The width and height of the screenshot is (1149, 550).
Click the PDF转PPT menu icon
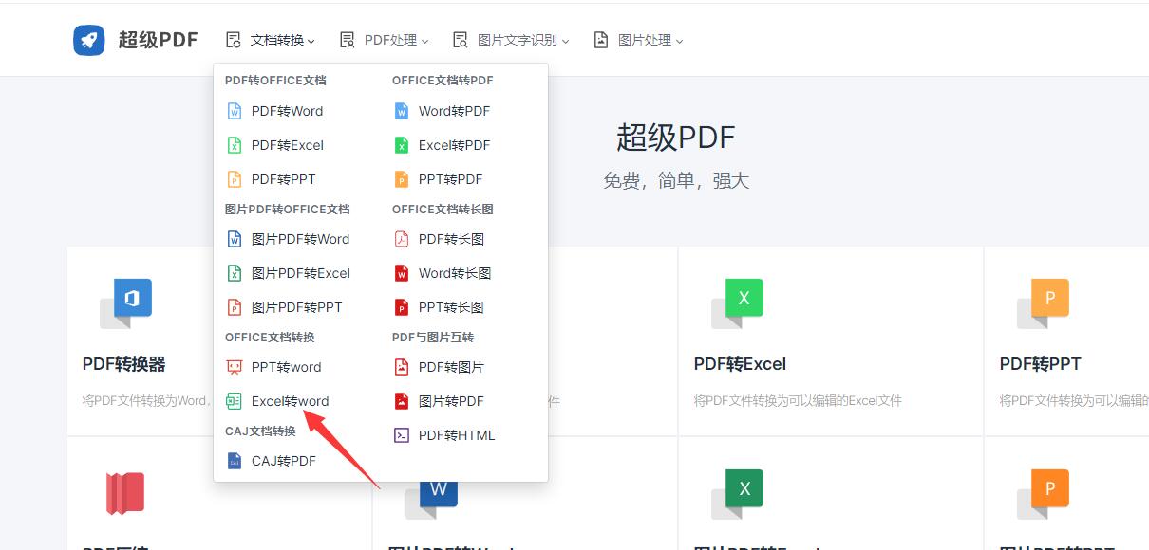(235, 179)
